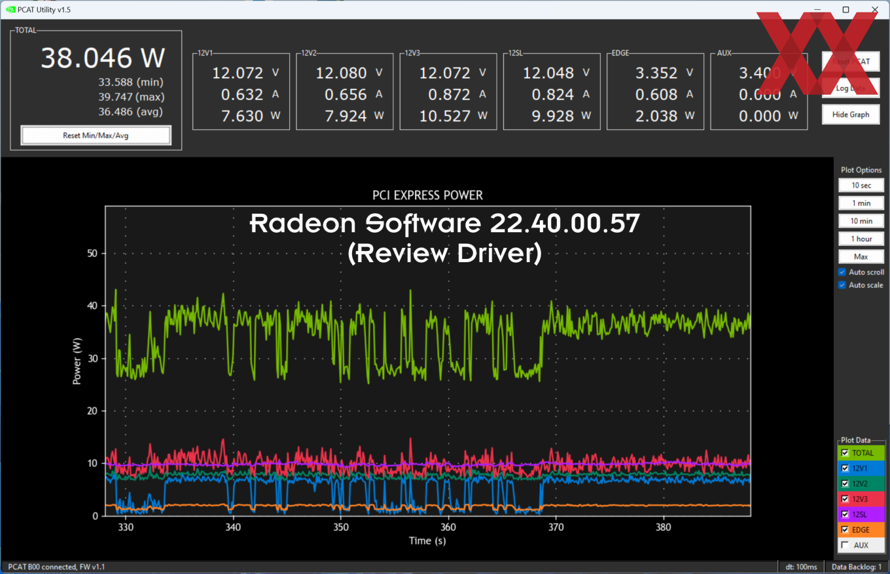This screenshot has width=890, height=574.
Task: Toggle the Auto scroll checkbox
Action: (x=842, y=272)
